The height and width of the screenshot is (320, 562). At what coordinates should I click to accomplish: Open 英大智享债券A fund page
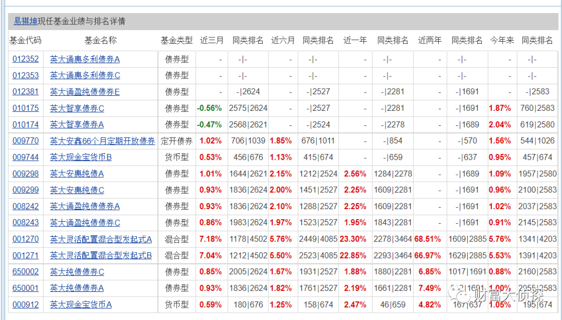[76, 125]
